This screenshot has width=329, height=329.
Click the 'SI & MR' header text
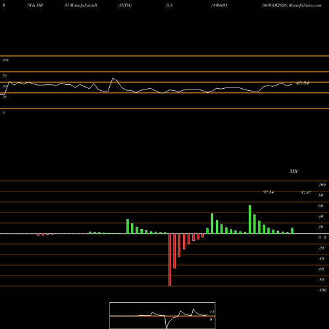point(35,5)
